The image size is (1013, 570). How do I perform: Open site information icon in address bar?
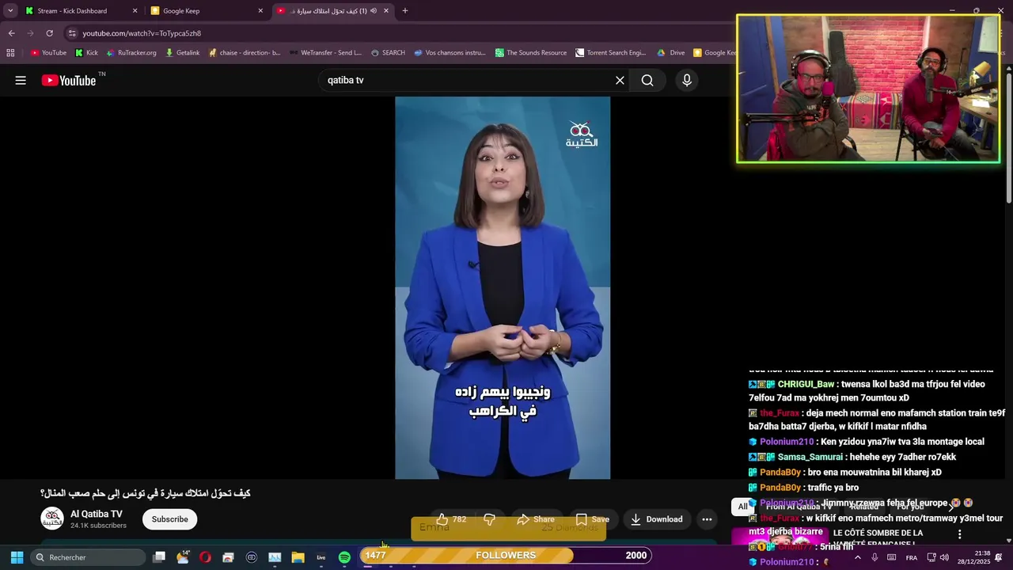72,33
